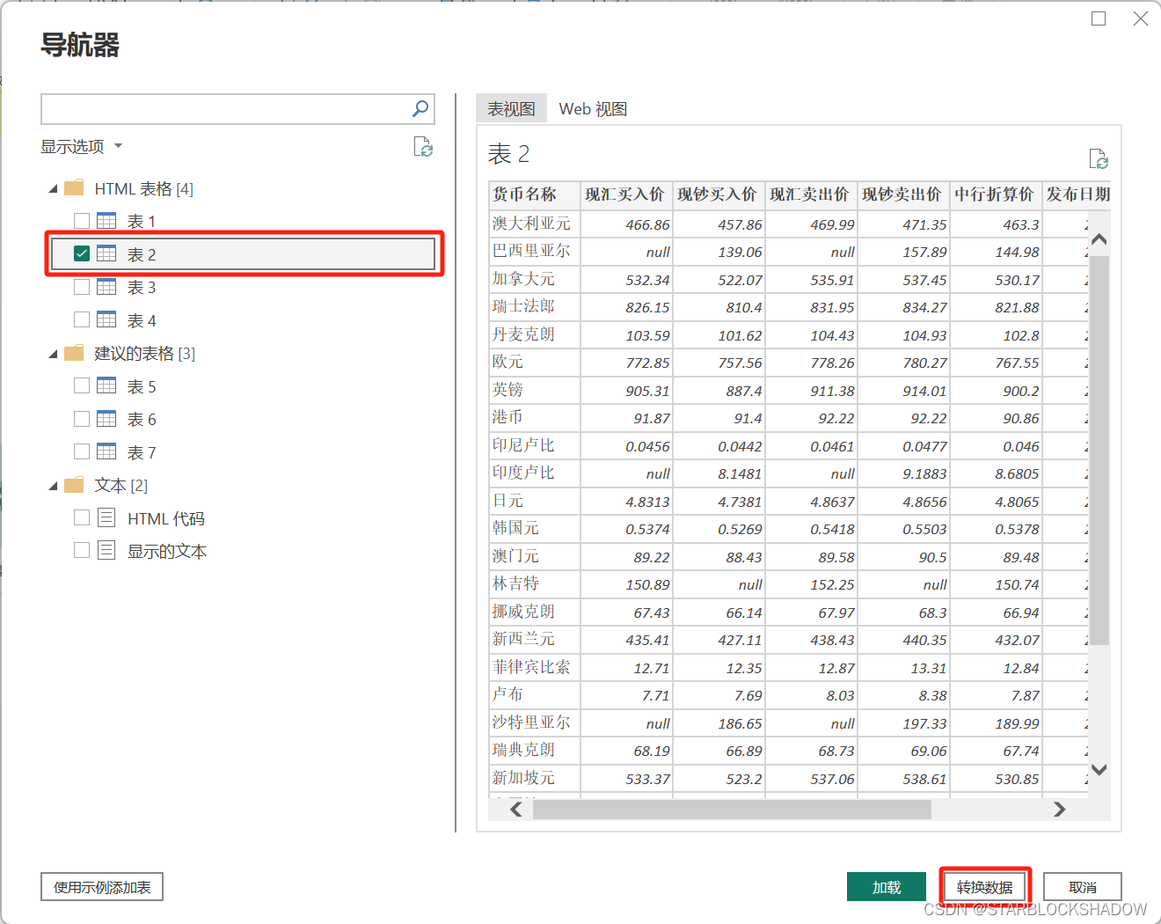This screenshot has height=924, width=1161.
Task: Click the 转换数据 button
Action: point(985,887)
